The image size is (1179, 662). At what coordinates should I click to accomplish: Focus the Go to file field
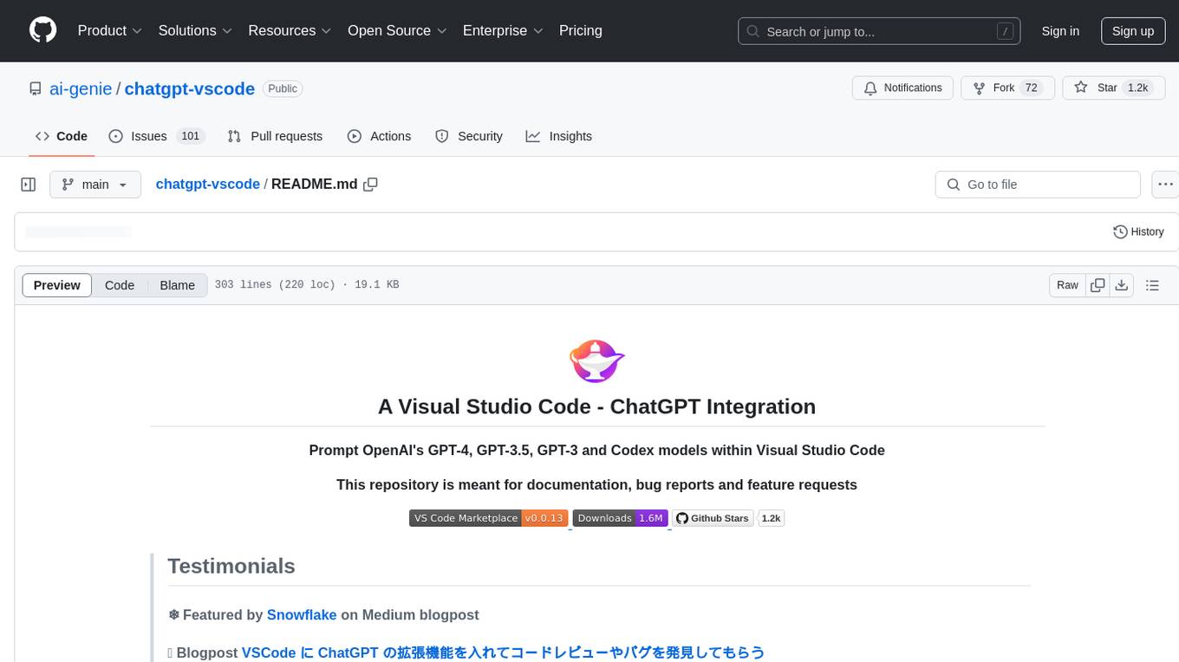point(1038,185)
